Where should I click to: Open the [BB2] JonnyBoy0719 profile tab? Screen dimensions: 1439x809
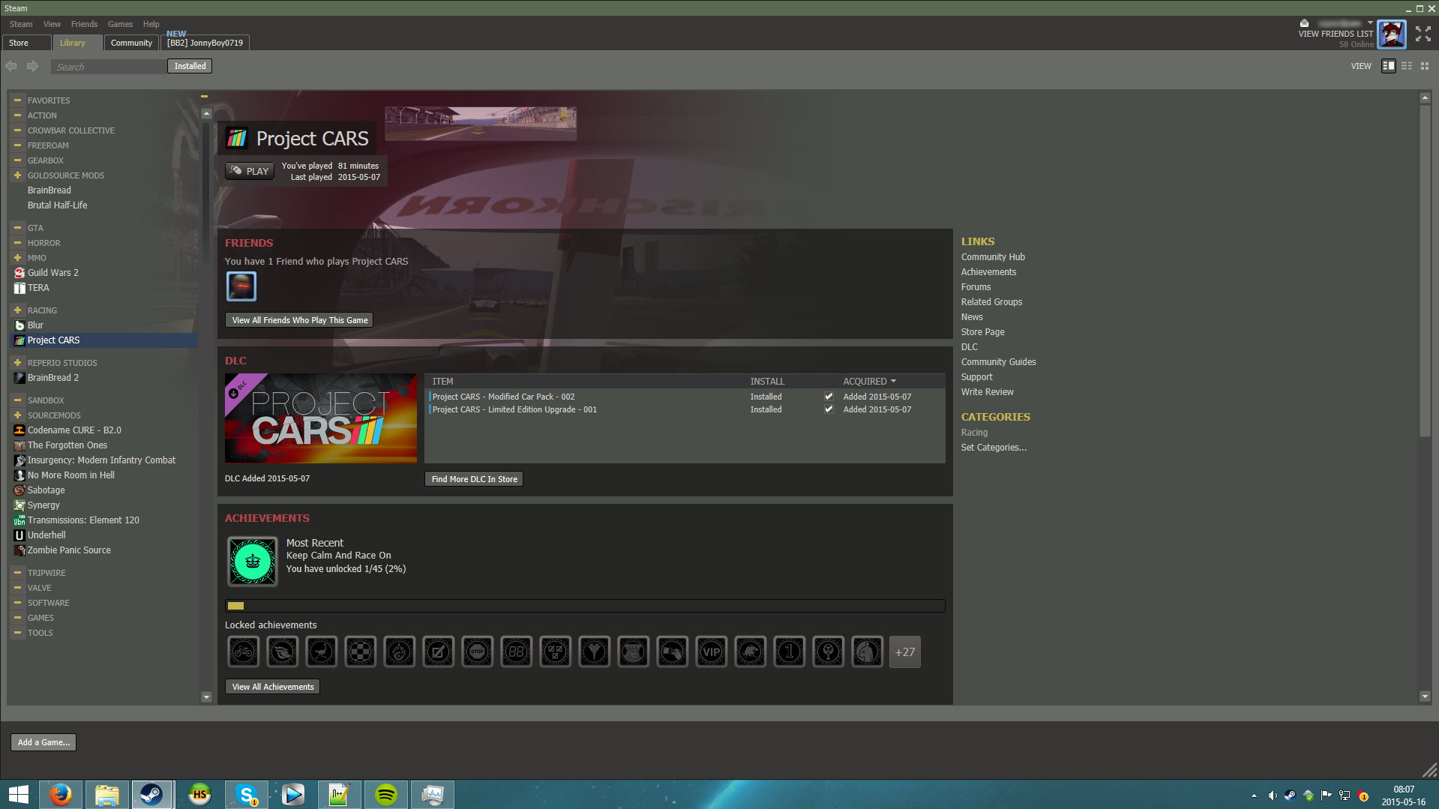coord(205,43)
